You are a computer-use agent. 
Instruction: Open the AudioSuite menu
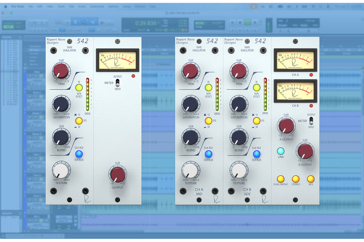97,6
